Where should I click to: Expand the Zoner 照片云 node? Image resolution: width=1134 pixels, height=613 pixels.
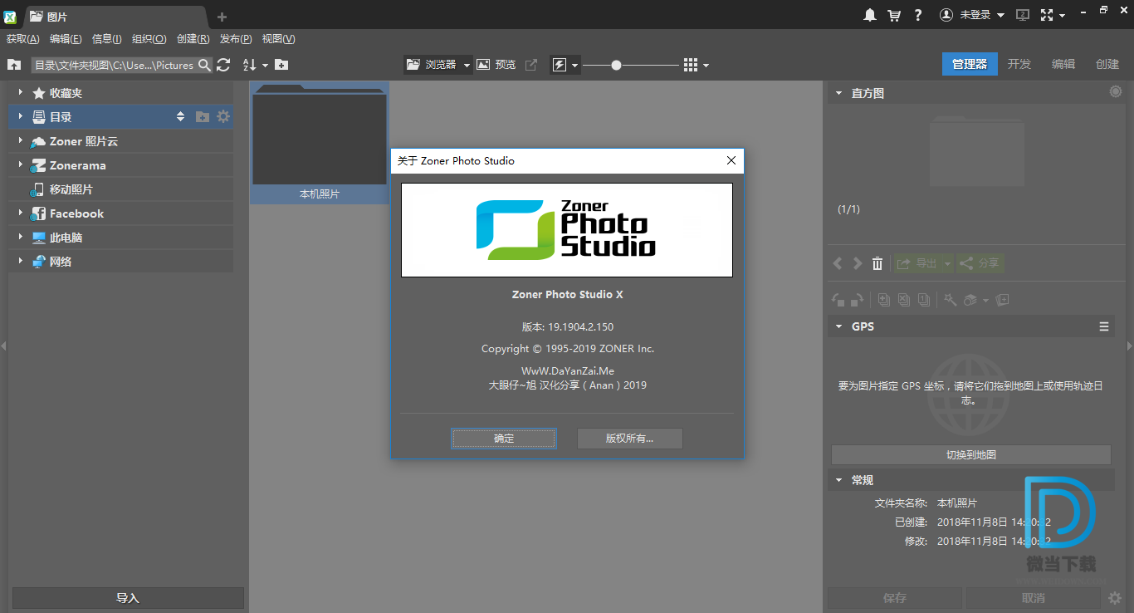pyautogui.click(x=20, y=141)
